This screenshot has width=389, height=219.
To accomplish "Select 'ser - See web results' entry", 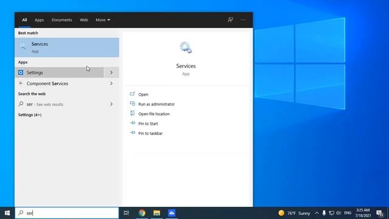I will pos(60,104).
